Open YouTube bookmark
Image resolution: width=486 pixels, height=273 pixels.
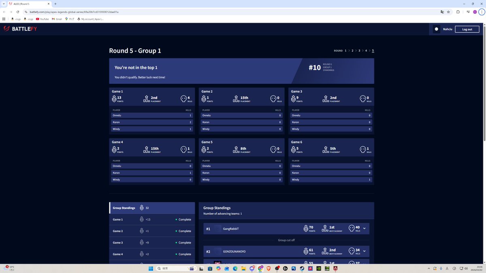coord(43,19)
